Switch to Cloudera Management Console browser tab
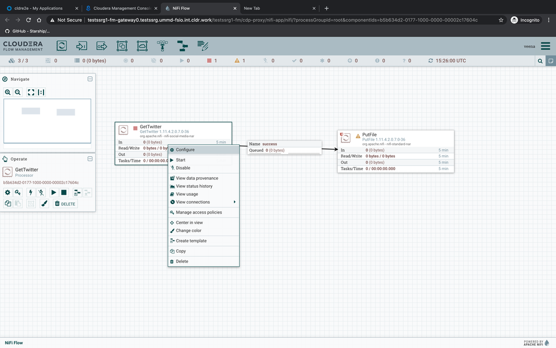The image size is (556, 348). [120, 8]
